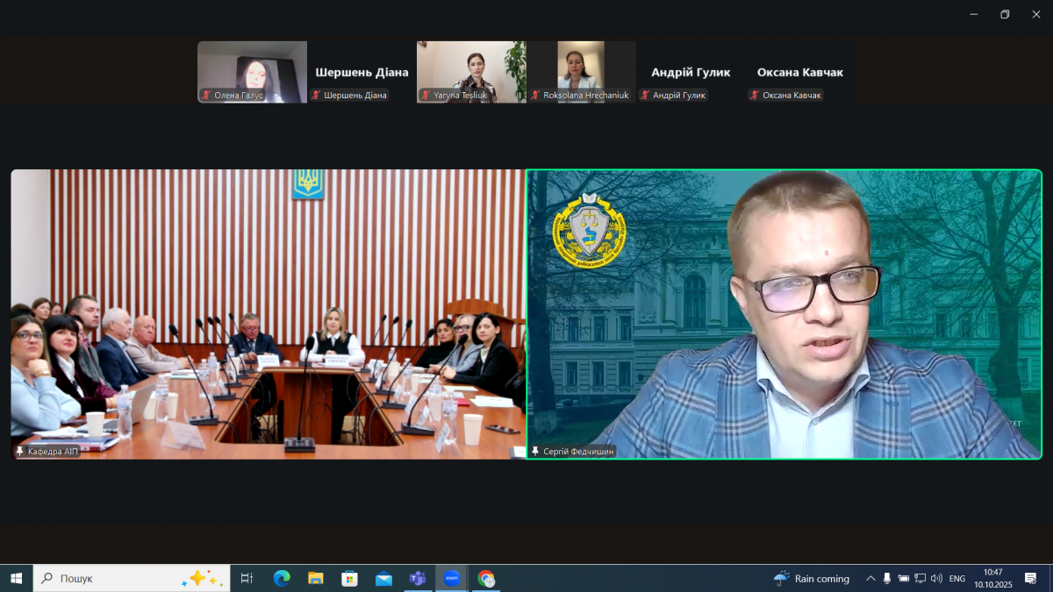Open the clock and date flyout
This screenshot has width=1053, height=592.
(x=992, y=578)
